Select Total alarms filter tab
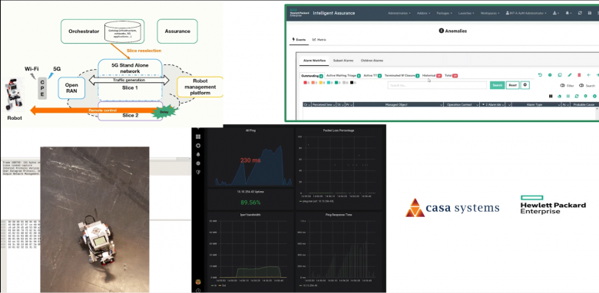The width and height of the screenshot is (599, 293). [451, 76]
